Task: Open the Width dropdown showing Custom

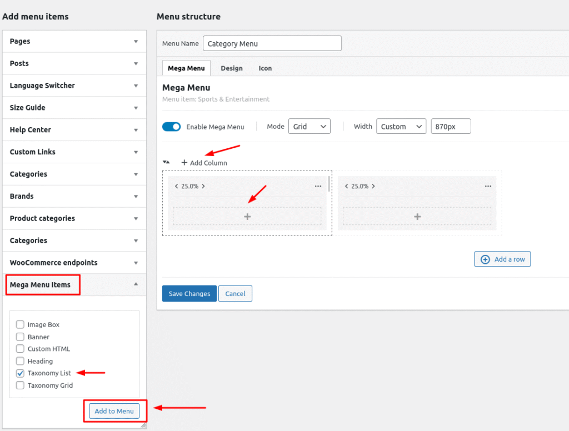Action: (x=401, y=127)
